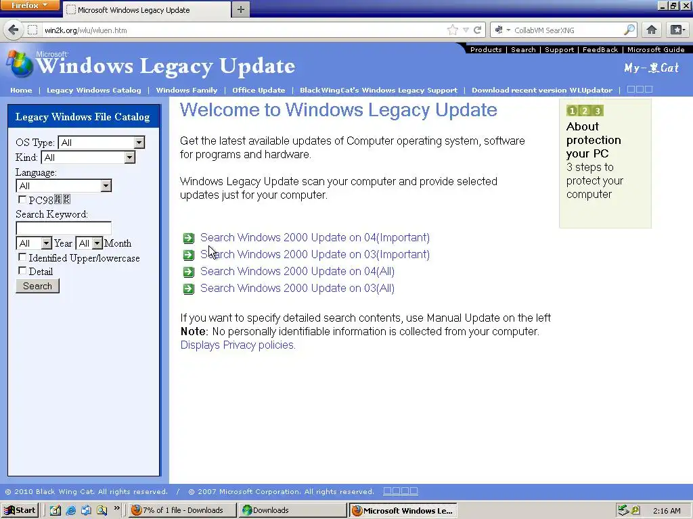
Task: Launch Internet Explorer from quick launch
Action: pyautogui.click(x=70, y=510)
